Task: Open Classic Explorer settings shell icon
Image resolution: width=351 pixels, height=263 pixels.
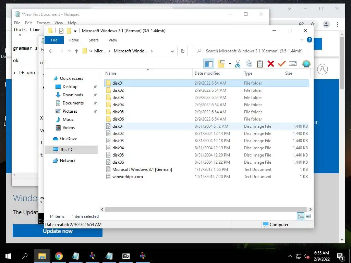Action: click(x=306, y=64)
